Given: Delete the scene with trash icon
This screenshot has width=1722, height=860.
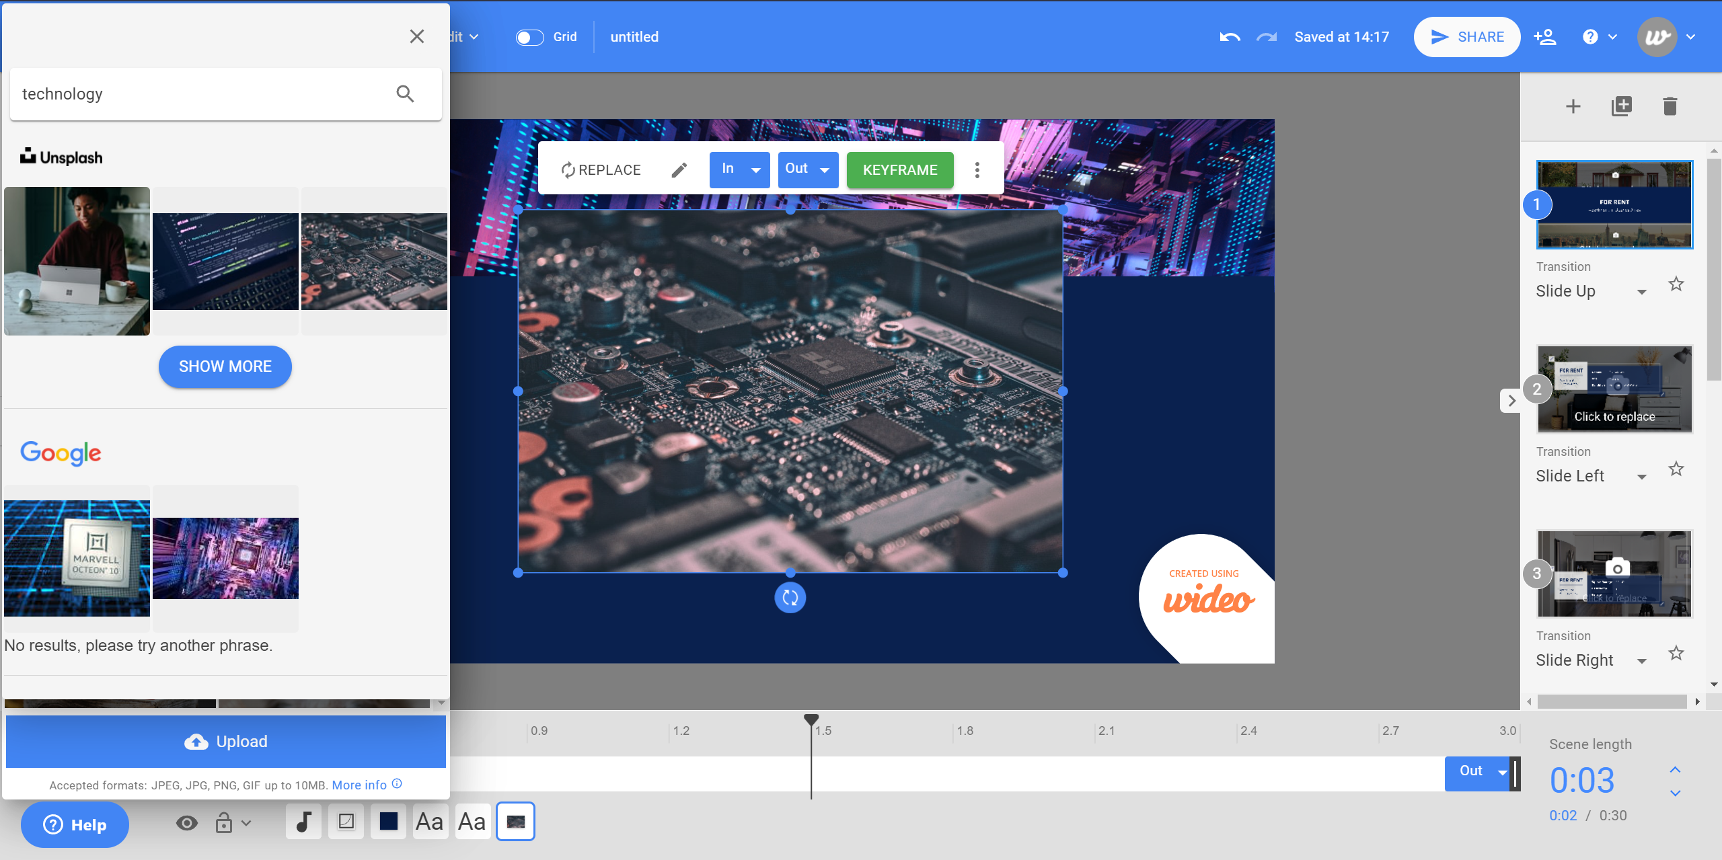Looking at the screenshot, I should click(x=1670, y=106).
